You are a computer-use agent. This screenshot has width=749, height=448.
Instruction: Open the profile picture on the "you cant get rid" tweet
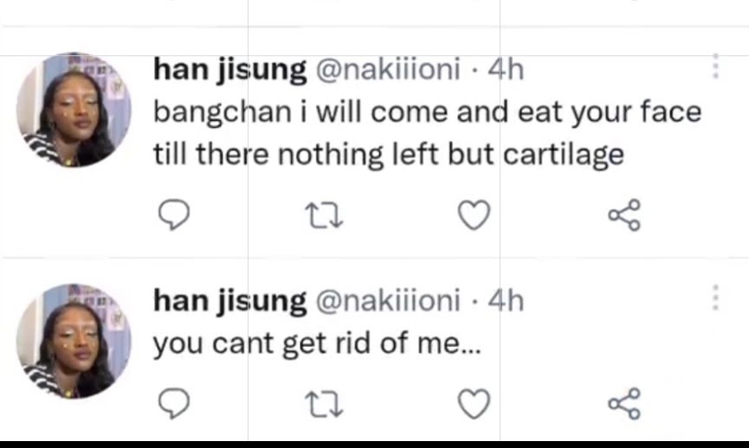pos(74,340)
